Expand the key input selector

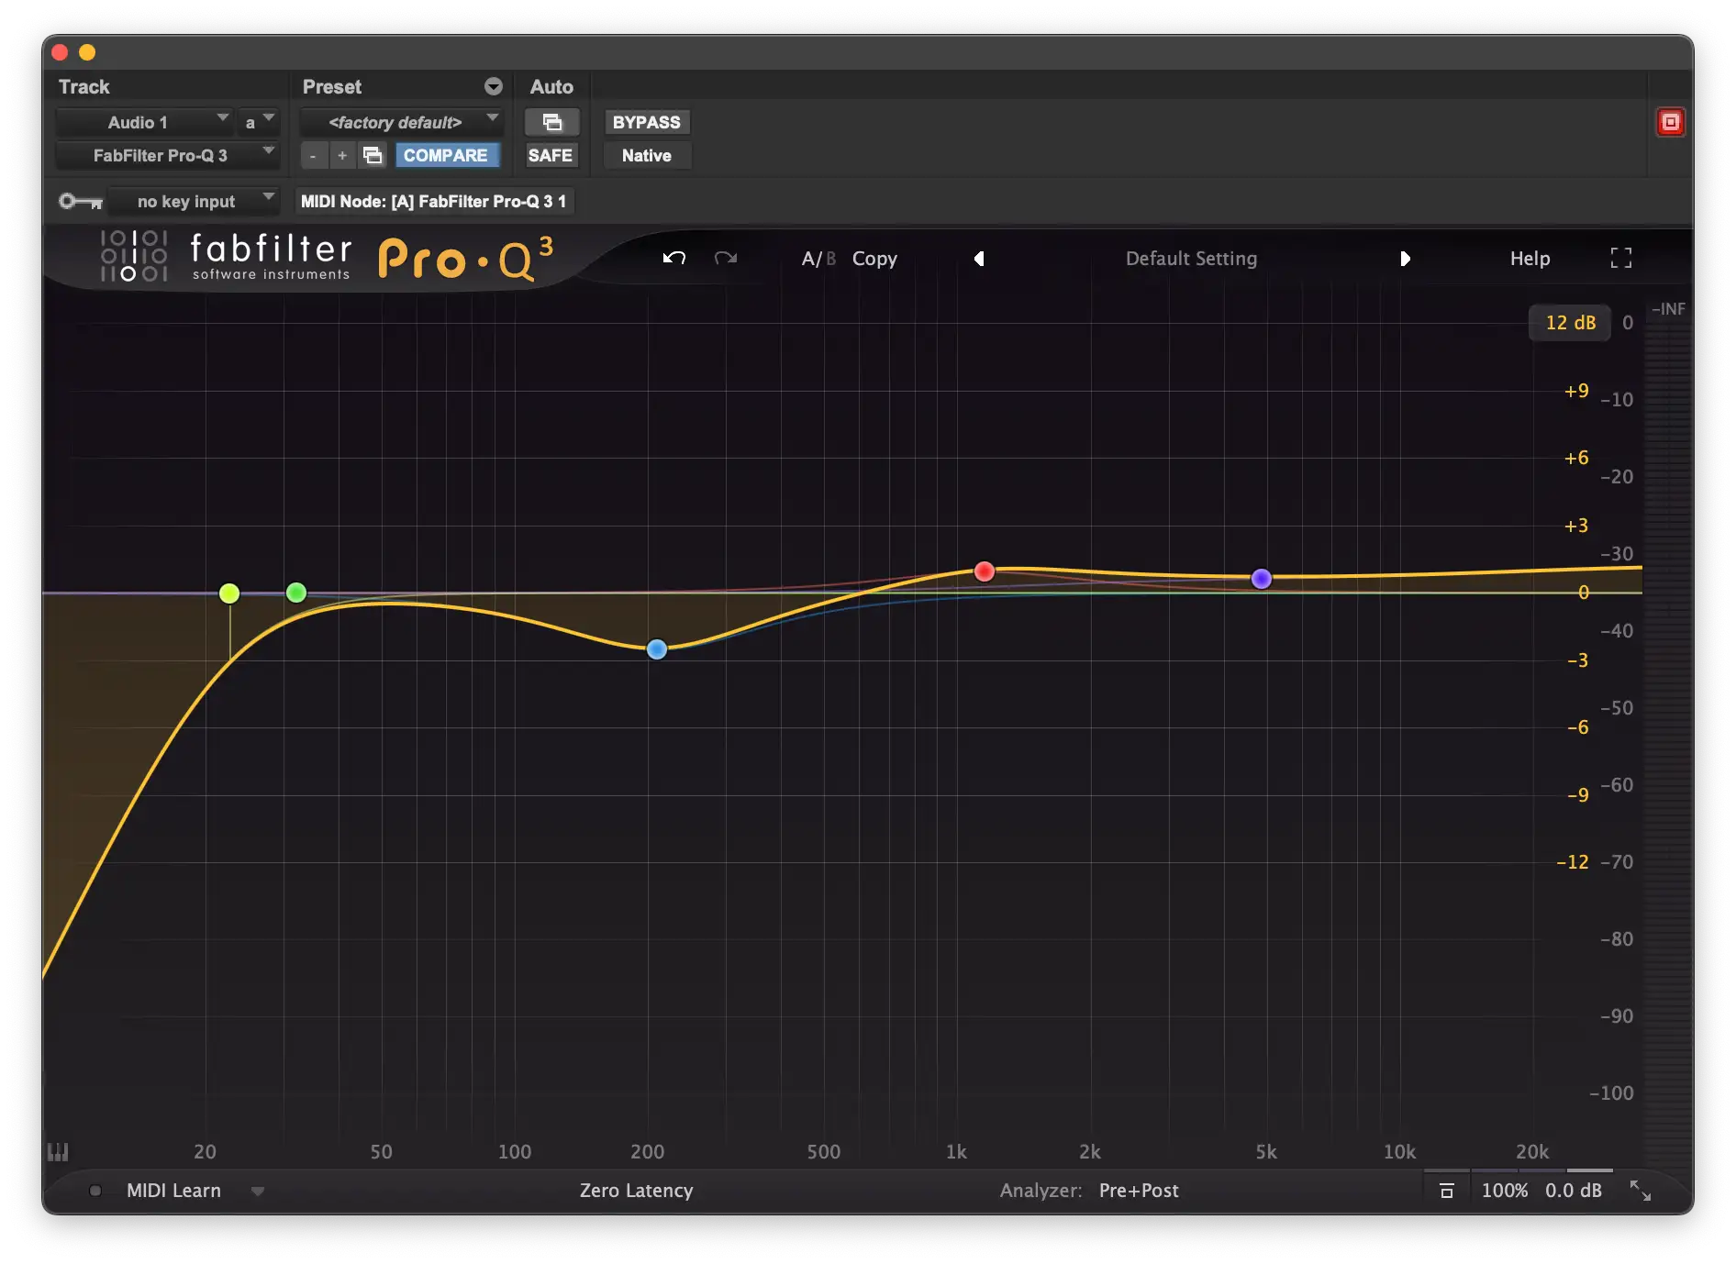pyautogui.click(x=193, y=201)
